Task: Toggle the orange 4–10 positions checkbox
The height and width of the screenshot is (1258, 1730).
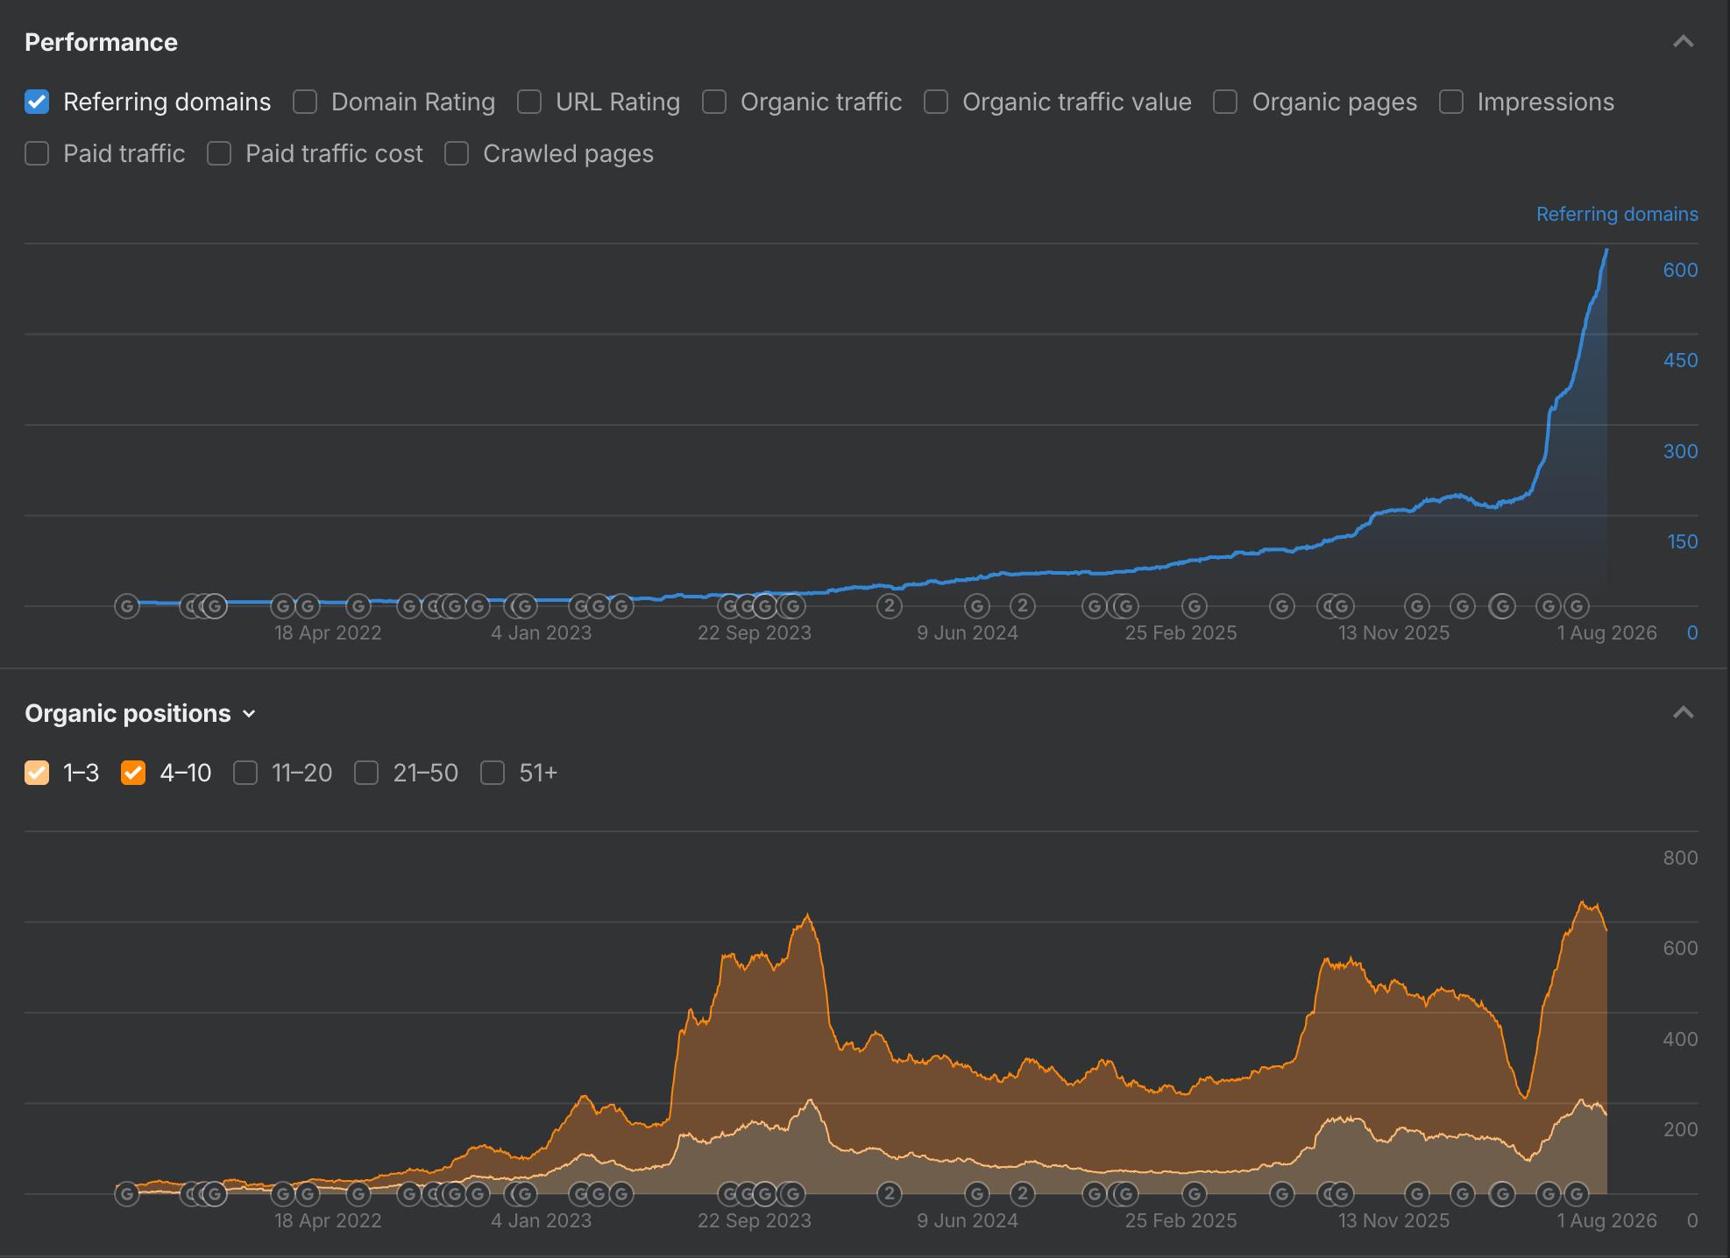Action: pyautogui.click(x=133, y=773)
